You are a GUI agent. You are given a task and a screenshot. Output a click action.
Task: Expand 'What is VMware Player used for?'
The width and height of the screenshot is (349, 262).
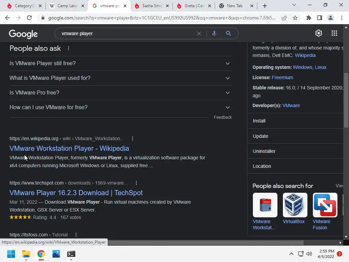121,78
